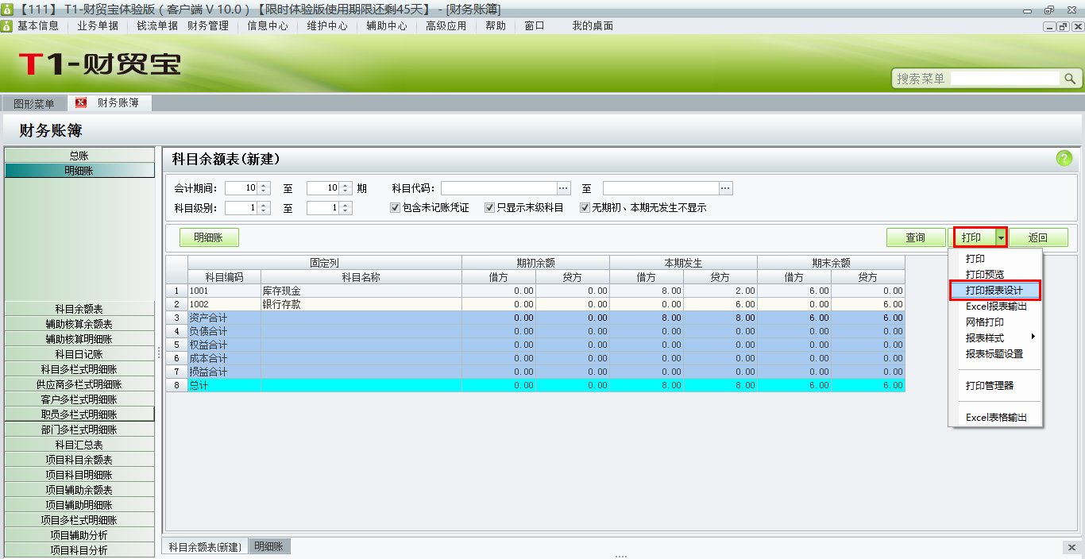This screenshot has width=1085, height=559.
Task: Open the 打印 dropdown arrow
Action: coord(1002,237)
